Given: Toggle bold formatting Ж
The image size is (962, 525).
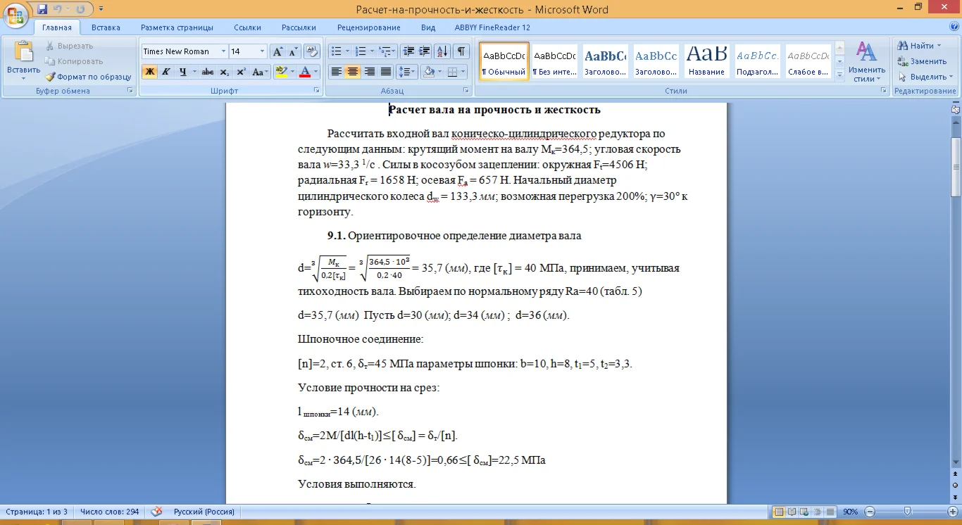Looking at the screenshot, I should 149,72.
